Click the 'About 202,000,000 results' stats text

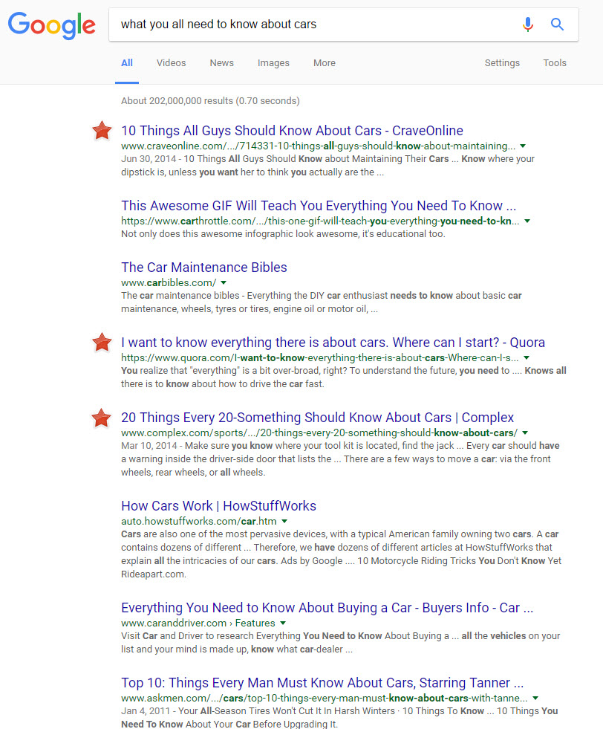click(x=210, y=101)
